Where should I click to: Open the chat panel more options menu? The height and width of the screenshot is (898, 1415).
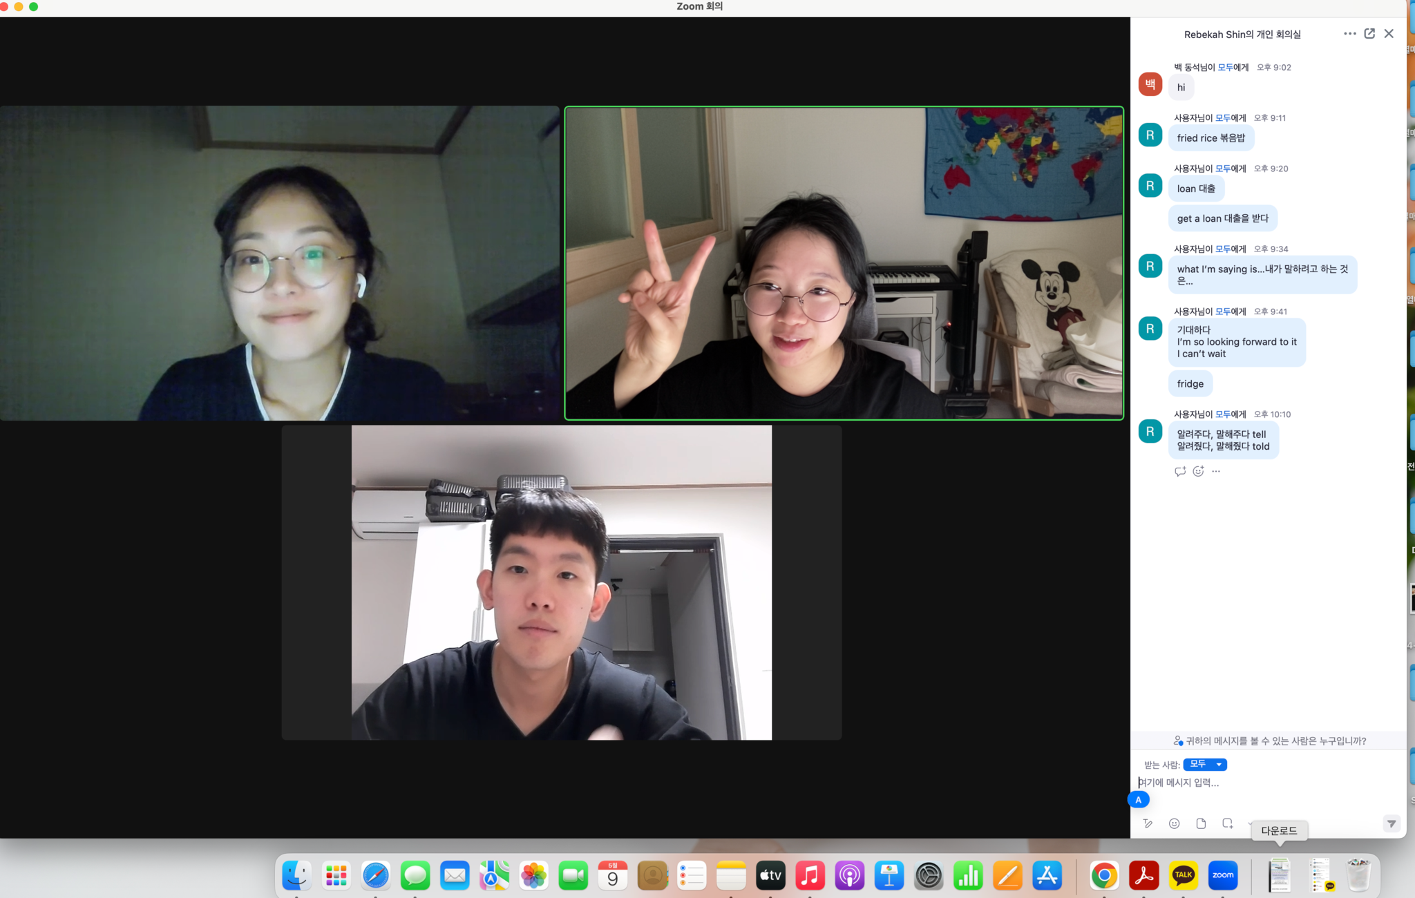click(1349, 33)
